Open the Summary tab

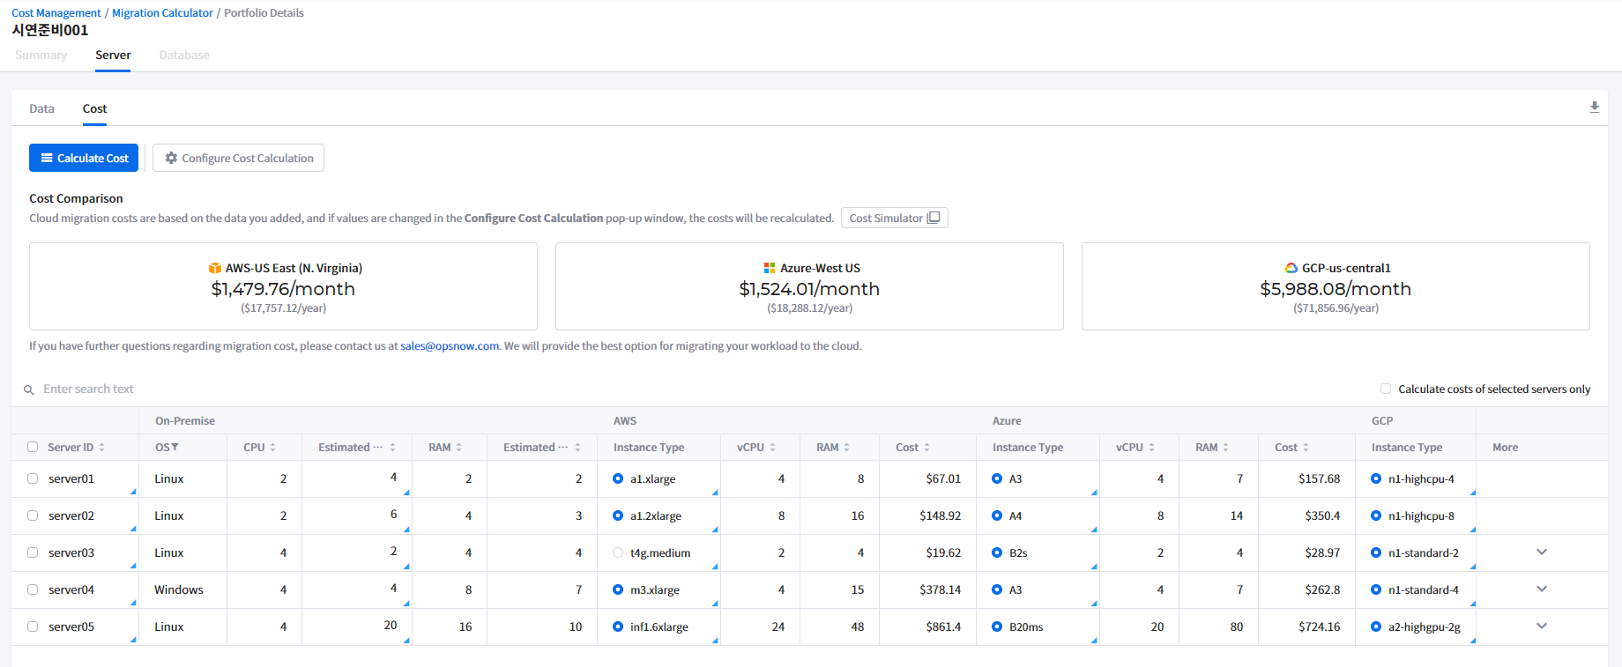41,55
